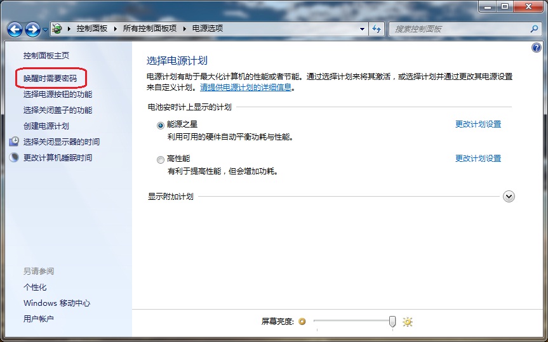This screenshot has height=342, width=548.
Task: Open Windows 移动中心 link
Action: click(x=57, y=303)
